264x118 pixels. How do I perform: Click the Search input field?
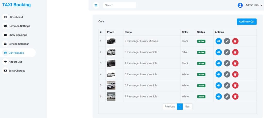(120, 5)
